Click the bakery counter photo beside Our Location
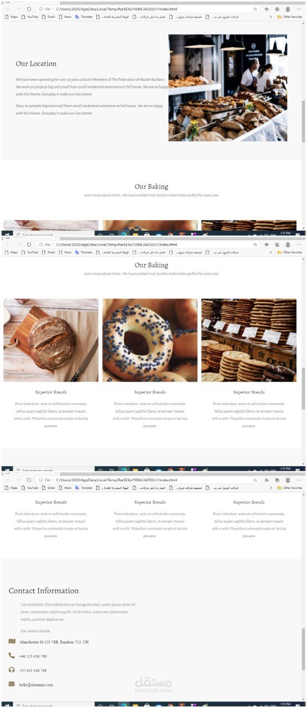307x708 pixels. [x=228, y=88]
